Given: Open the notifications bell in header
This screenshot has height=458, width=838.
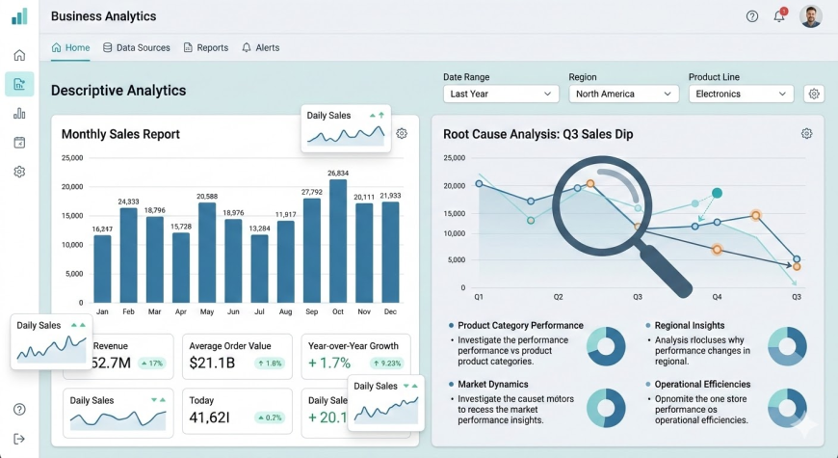Looking at the screenshot, I should coord(779,16).
